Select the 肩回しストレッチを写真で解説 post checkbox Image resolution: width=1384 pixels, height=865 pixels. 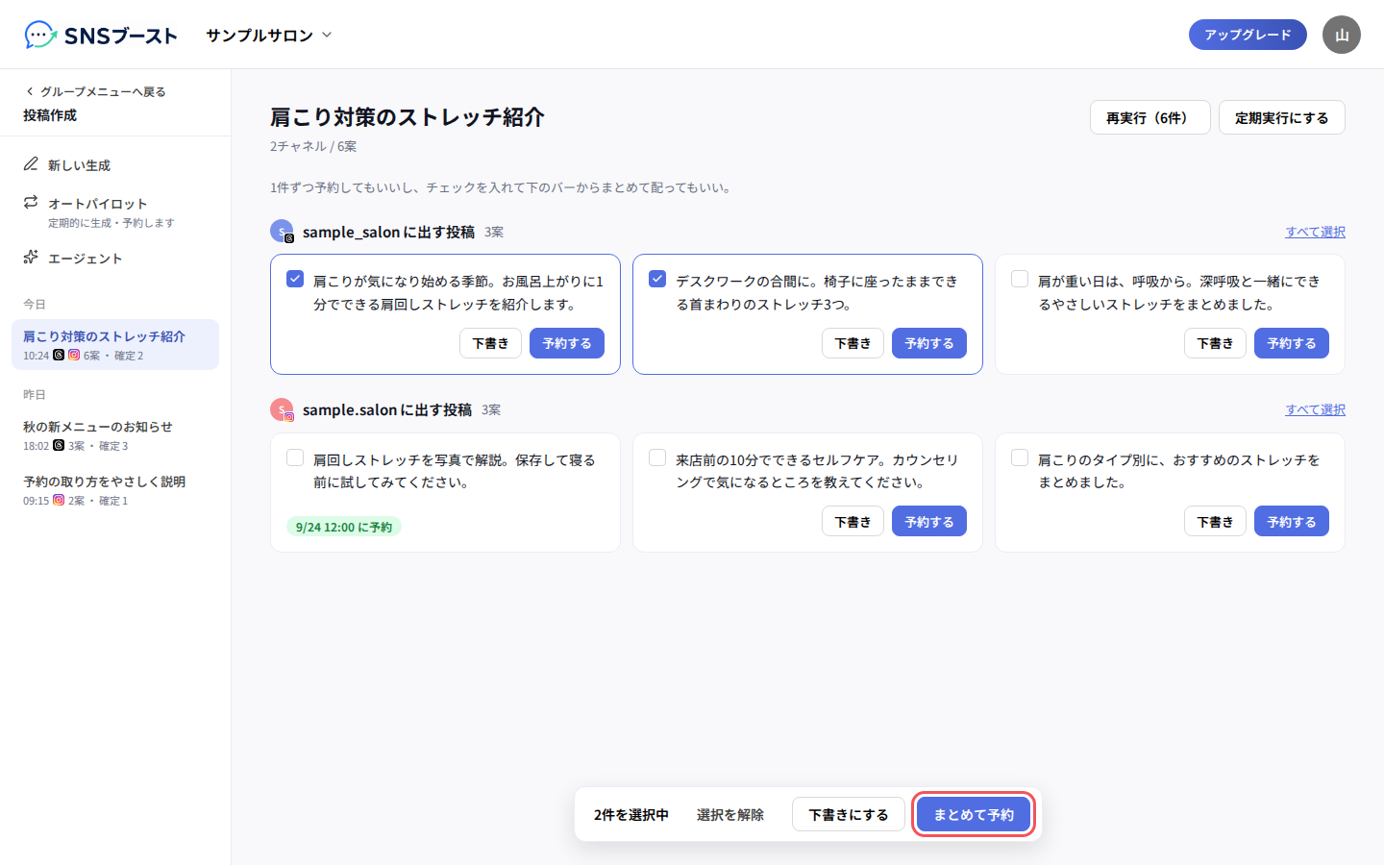(295, 457)
